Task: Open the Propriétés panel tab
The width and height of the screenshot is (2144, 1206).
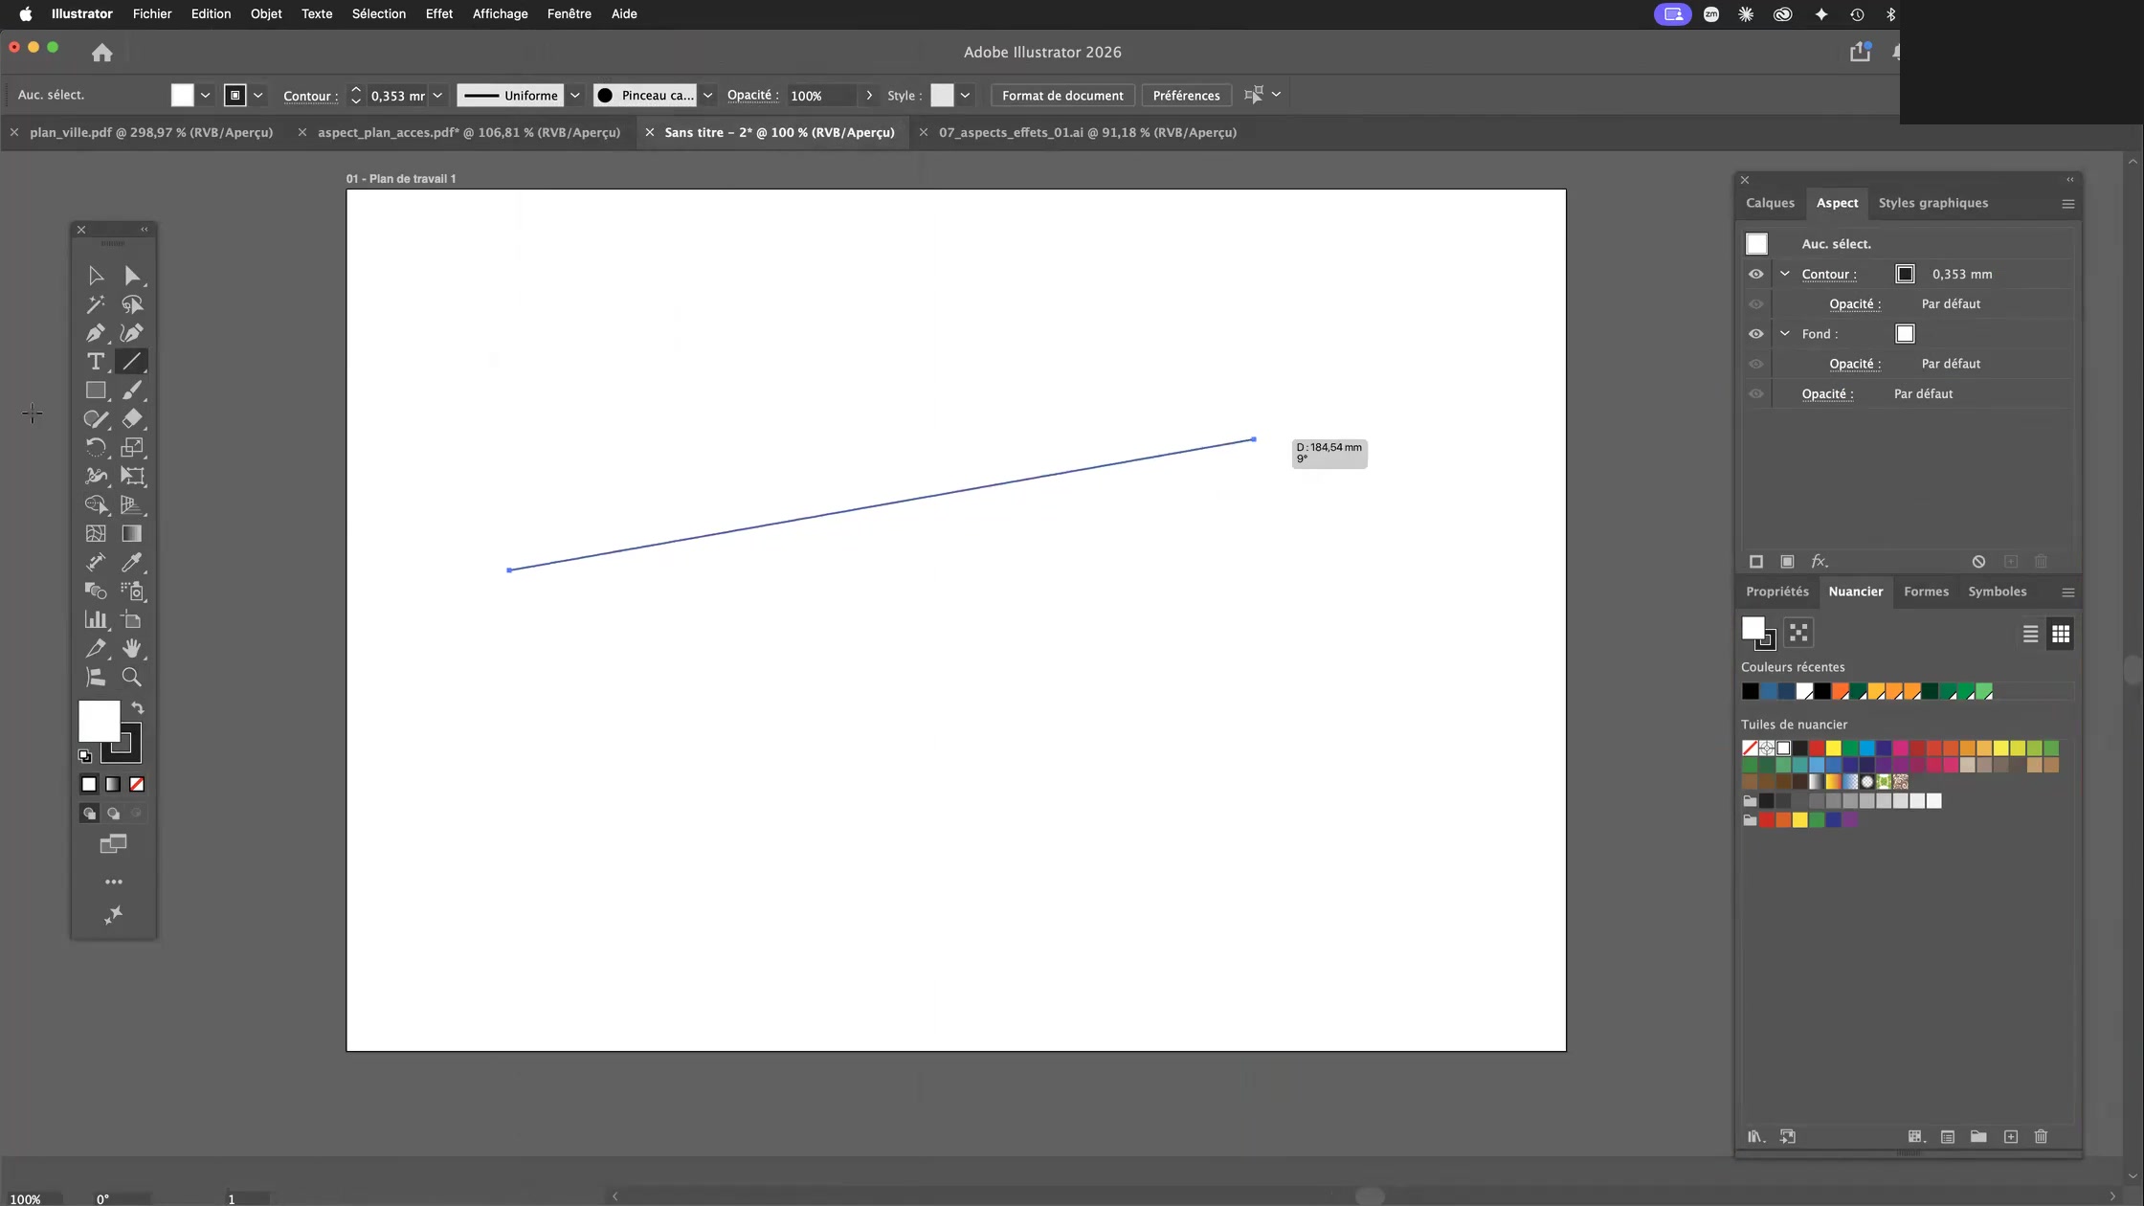Action: click(x=1776, y=592)
